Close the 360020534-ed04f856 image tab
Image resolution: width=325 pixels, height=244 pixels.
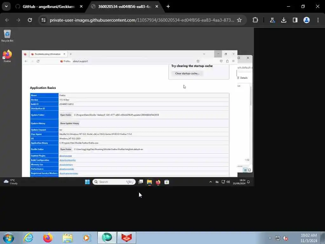(157, 6)
